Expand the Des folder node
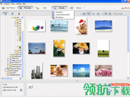130x97 pixels. (x=15, y=22)
